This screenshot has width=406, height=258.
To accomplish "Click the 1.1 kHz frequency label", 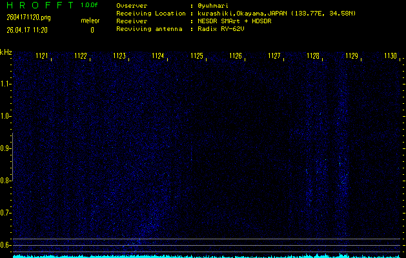I will coord(5,84).
